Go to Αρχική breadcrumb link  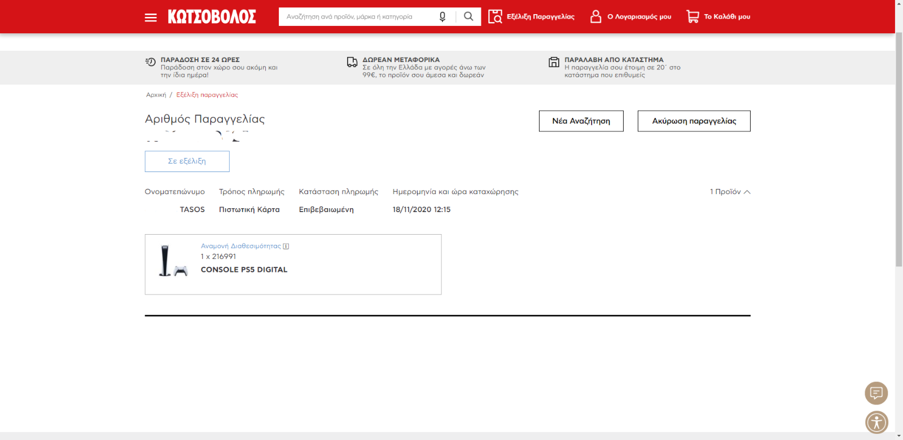click(x=156, y=95)
